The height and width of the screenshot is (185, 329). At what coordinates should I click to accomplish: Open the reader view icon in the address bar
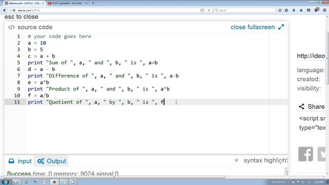[202, 10]
